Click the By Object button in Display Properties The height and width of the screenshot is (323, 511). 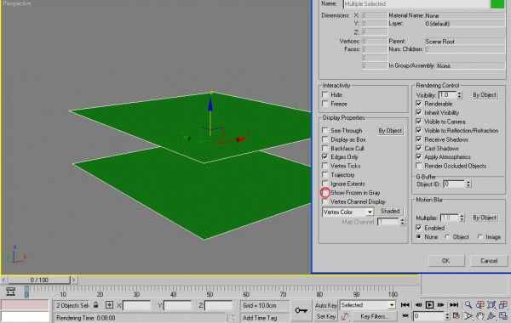point(390,130)
